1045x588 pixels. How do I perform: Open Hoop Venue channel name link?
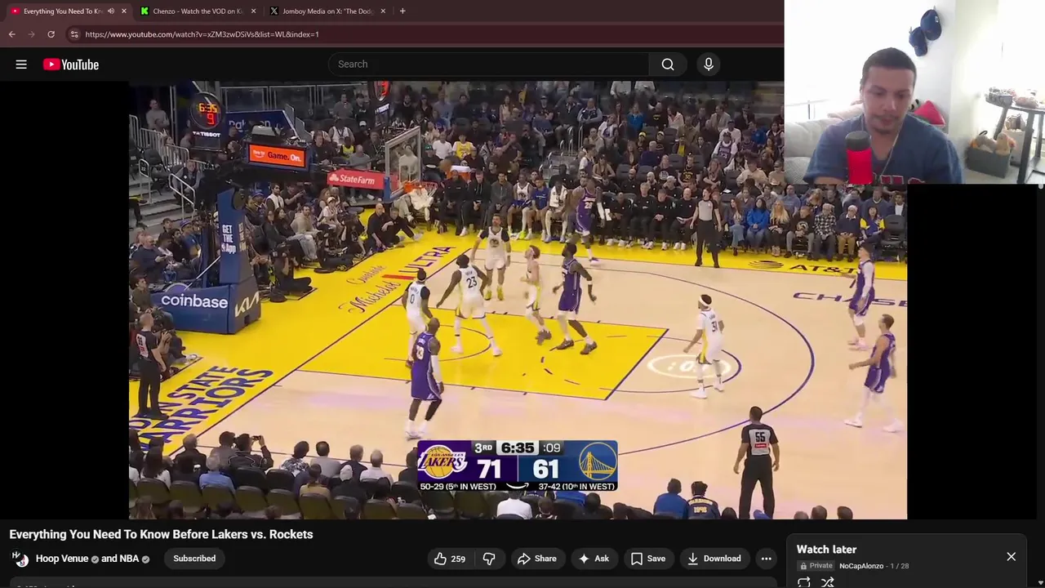(62, 559)
